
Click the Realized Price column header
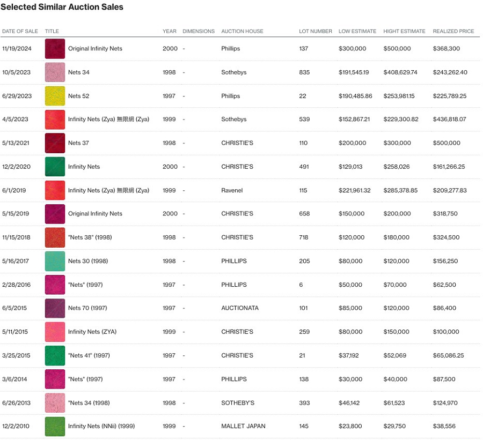[x=453, y=31]
